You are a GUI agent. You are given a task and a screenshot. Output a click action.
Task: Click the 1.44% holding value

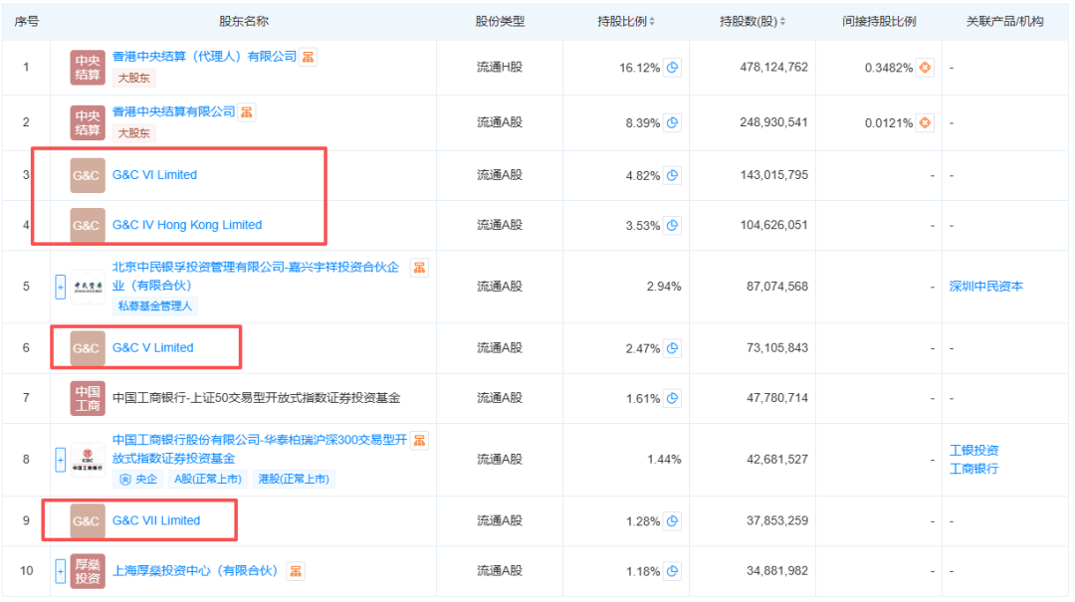coord(664,460)
